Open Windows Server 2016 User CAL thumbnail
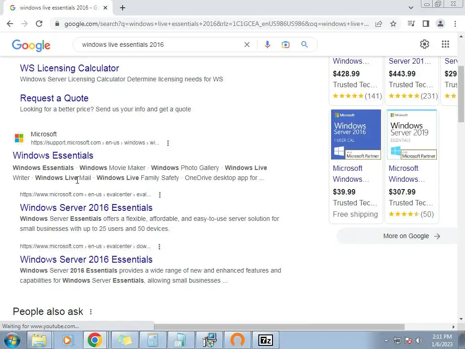Viewport: 465px width, 349px height. (356, 135)
